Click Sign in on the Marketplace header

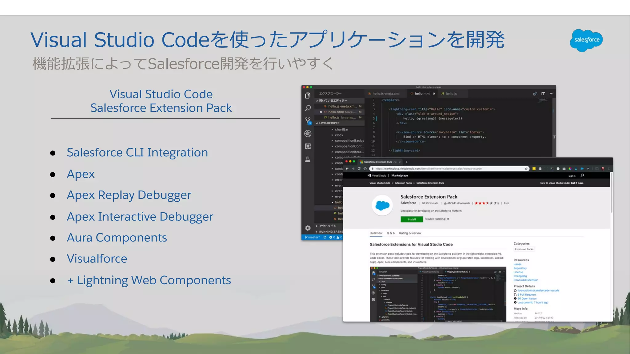[x=572, y=176]
